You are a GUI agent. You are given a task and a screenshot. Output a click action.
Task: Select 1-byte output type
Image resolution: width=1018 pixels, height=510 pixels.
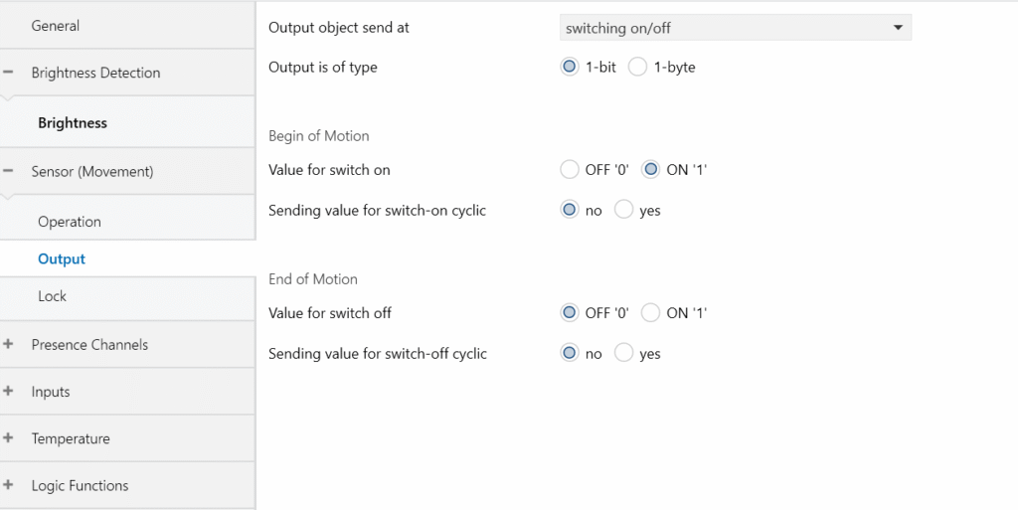[x=637, y=67]
